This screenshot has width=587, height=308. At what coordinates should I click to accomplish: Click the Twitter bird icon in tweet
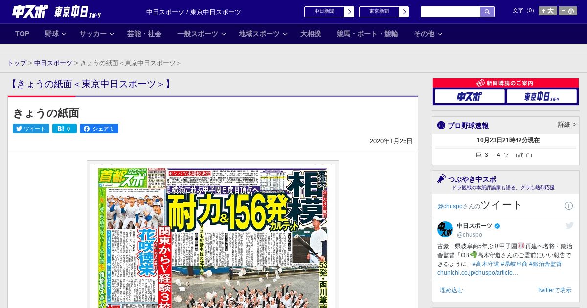(x=569, y=225)
